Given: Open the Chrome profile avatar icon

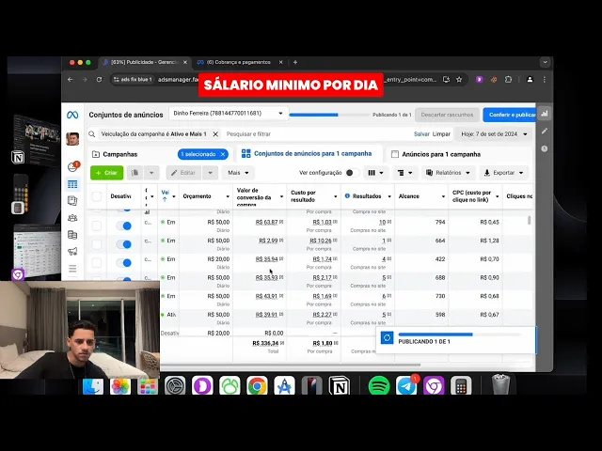Looking at the screenshot, I should [x=530, y=79].
